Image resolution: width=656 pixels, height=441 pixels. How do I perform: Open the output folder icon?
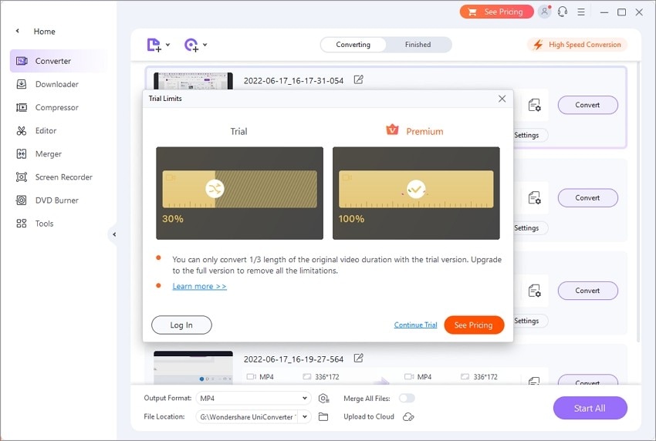click(323, 417)
